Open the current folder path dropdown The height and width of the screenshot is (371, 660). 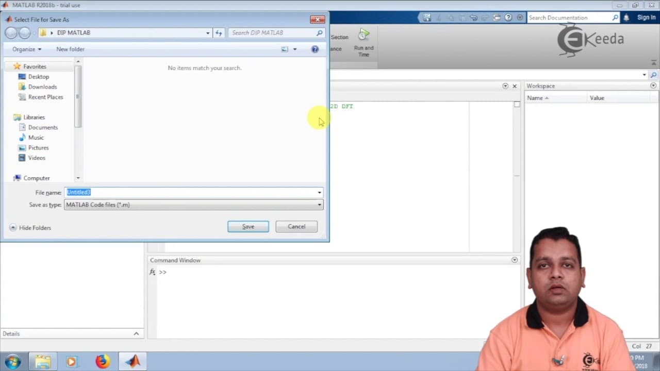(644, 75)
